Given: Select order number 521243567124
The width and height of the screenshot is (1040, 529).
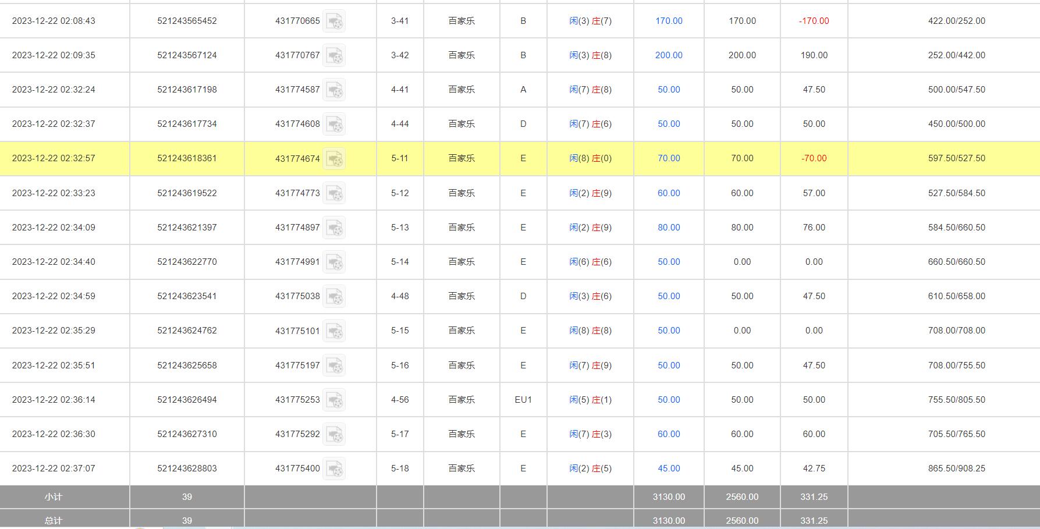Looking at the screenshot, I should 187,55.
